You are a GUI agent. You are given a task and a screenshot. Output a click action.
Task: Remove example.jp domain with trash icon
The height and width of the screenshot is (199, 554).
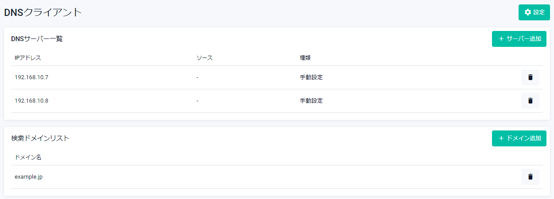(530, 177)
